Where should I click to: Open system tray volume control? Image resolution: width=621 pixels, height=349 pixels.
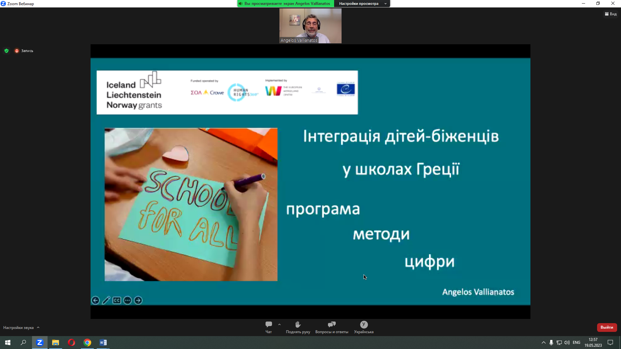(x=567, y=343)
